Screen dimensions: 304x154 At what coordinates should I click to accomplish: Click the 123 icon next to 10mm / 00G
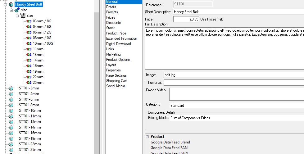pos(29,43)
